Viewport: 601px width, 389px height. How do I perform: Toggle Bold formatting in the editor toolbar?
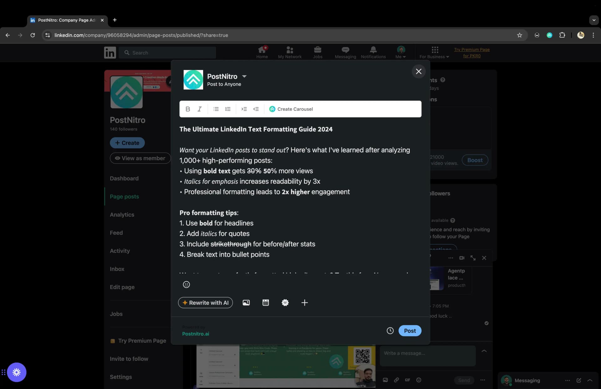(187, 109)
